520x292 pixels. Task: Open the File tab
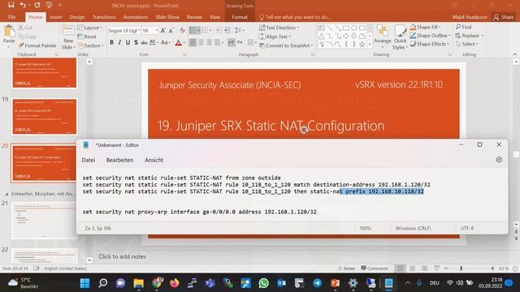(11, 17)
